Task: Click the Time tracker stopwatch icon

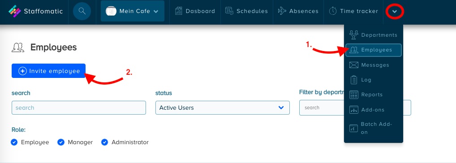Action: click(333, 11)
